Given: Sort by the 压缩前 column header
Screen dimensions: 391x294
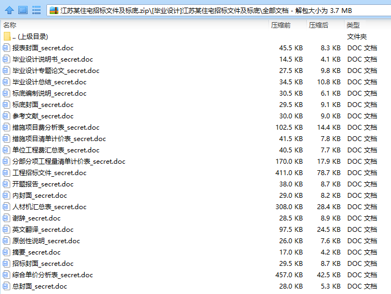Looking at the screenshot, I should pyautogui.click(x=281, y=25).
